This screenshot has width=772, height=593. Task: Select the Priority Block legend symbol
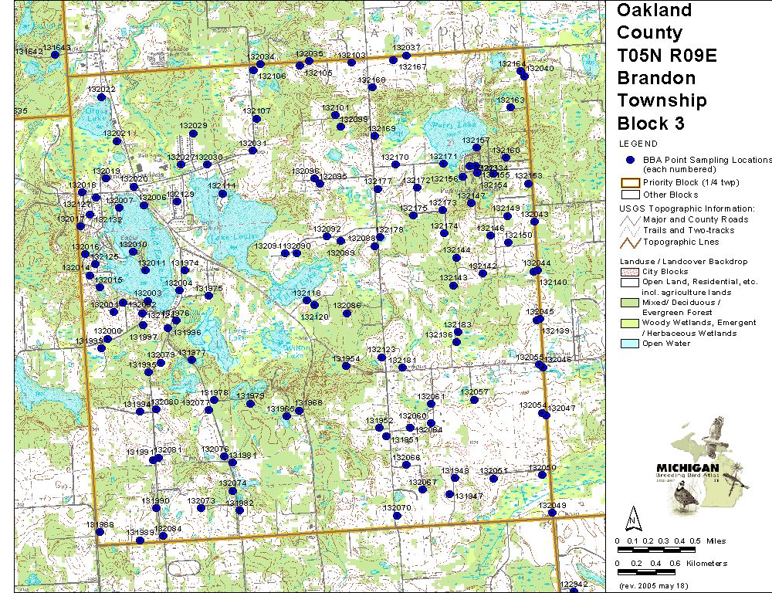pyautogui.click(x=630, y=183)
